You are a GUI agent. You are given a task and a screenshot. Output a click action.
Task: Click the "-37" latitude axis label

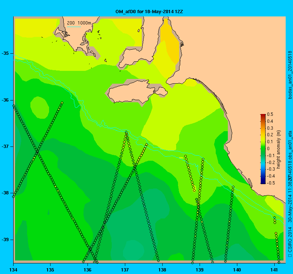point(5,146)
